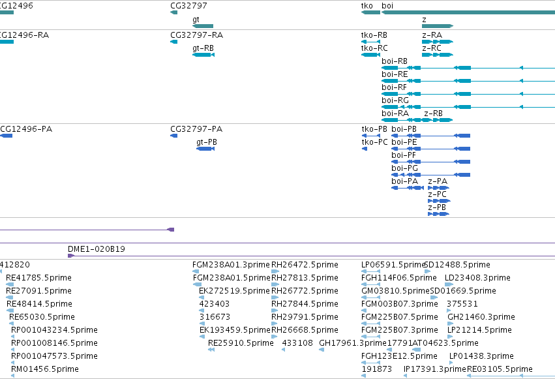This screenshot has height=379, width=555.
Task: Select feature 191873
Action: coord(363,376)
